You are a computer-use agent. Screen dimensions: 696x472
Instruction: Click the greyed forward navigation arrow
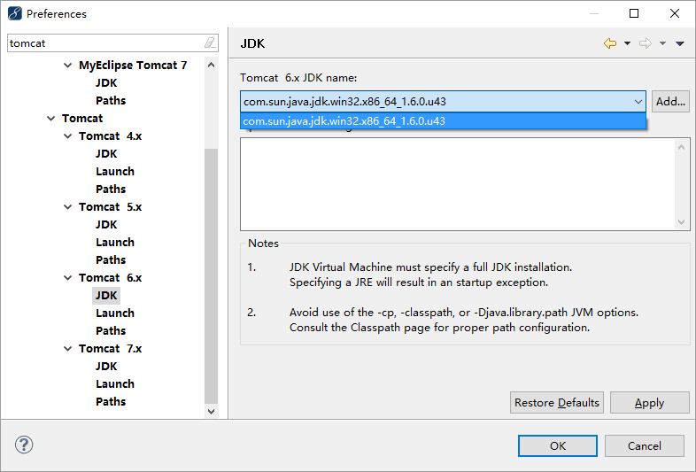click(646, 43)
